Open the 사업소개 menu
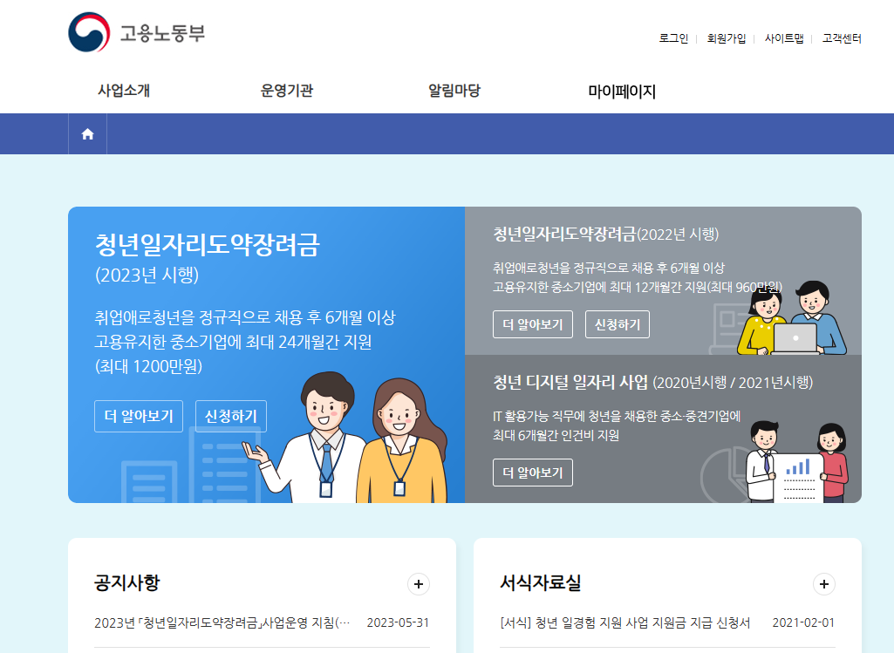Image resolution: width=894 pixels, height=653 pixels. coord(126,90)
